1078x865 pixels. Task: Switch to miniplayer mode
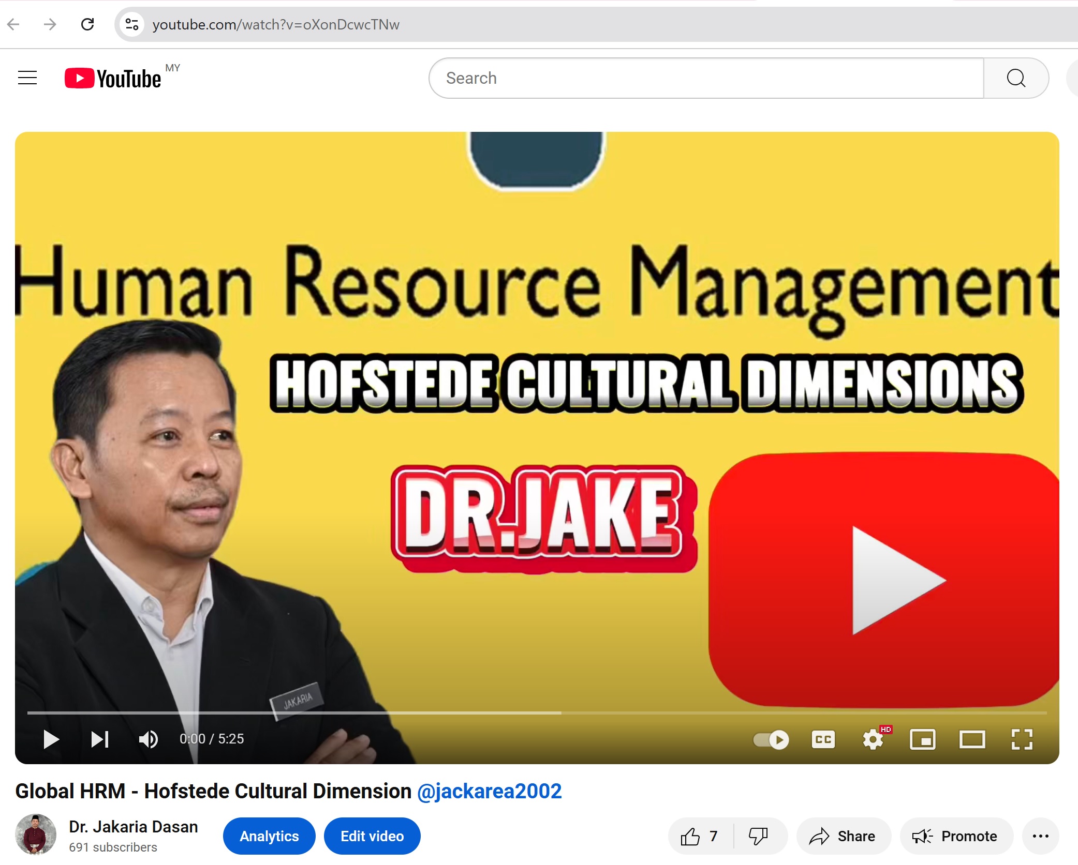click(x=922, y=739)
